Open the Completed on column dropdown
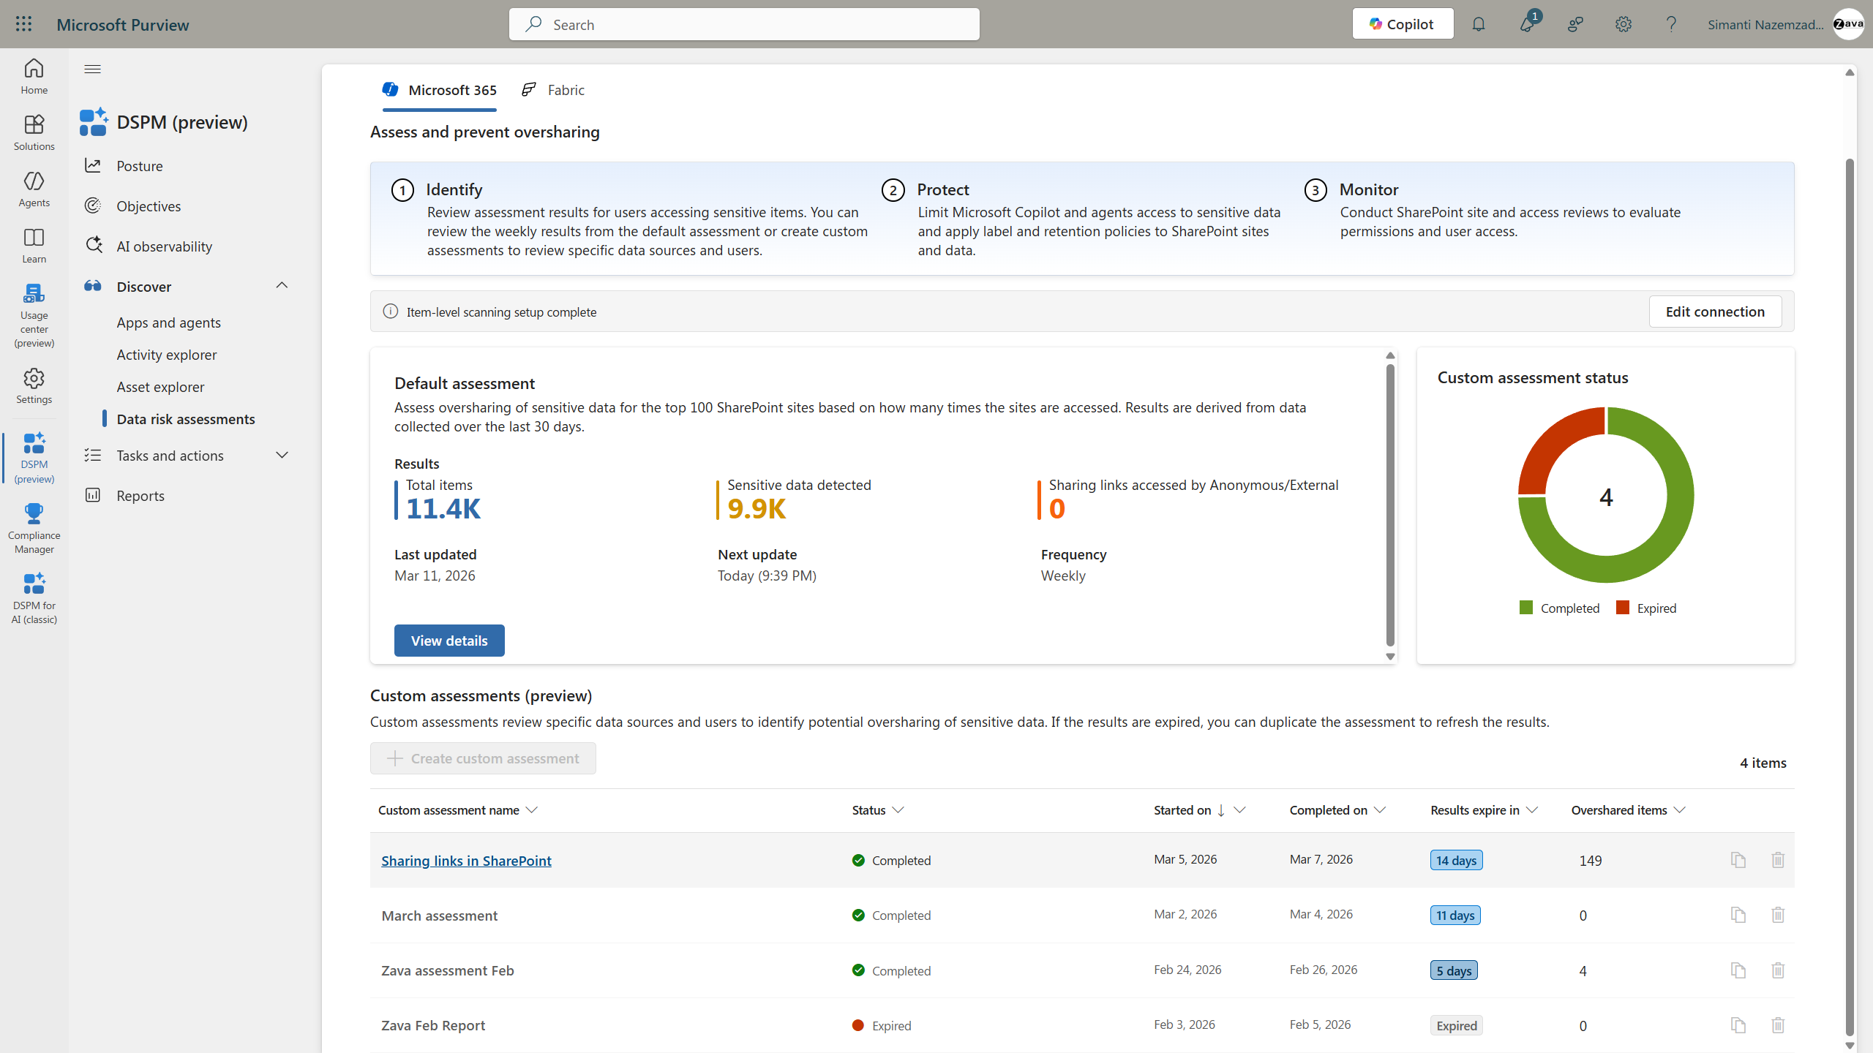This screenshot has width=1873, height=1053. [x=1380, y=810]
